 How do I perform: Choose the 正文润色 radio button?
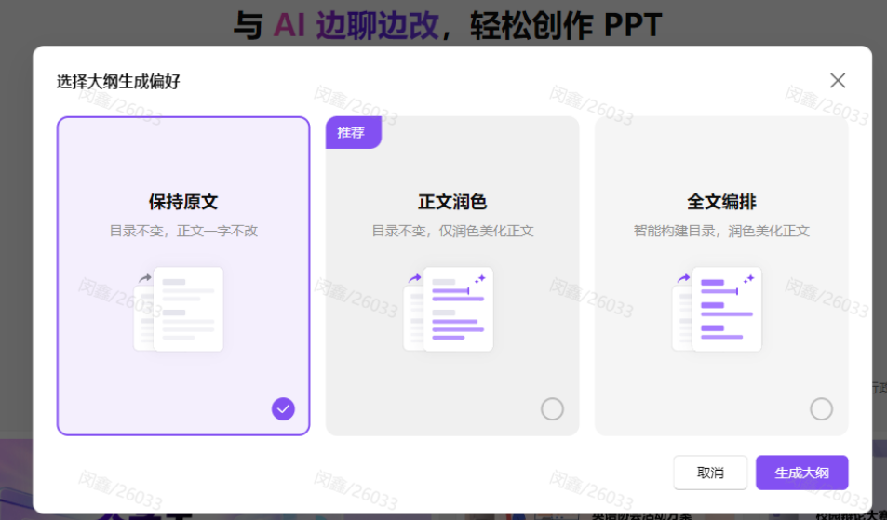point(552,408)
